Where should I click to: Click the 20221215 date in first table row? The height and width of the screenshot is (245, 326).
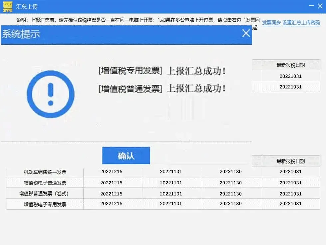(111, 172)
